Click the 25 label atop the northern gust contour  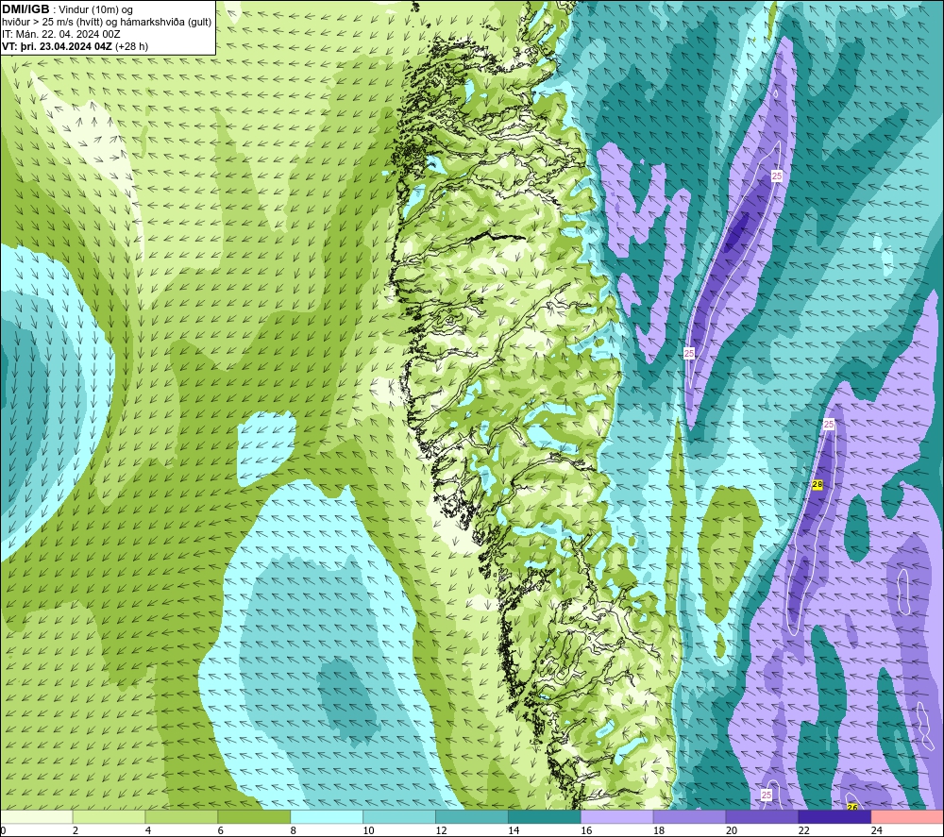777,176
